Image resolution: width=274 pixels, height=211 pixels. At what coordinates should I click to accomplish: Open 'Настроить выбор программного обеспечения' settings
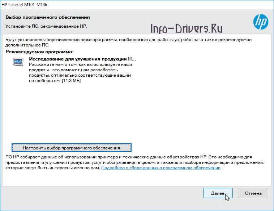pos(71,148)
